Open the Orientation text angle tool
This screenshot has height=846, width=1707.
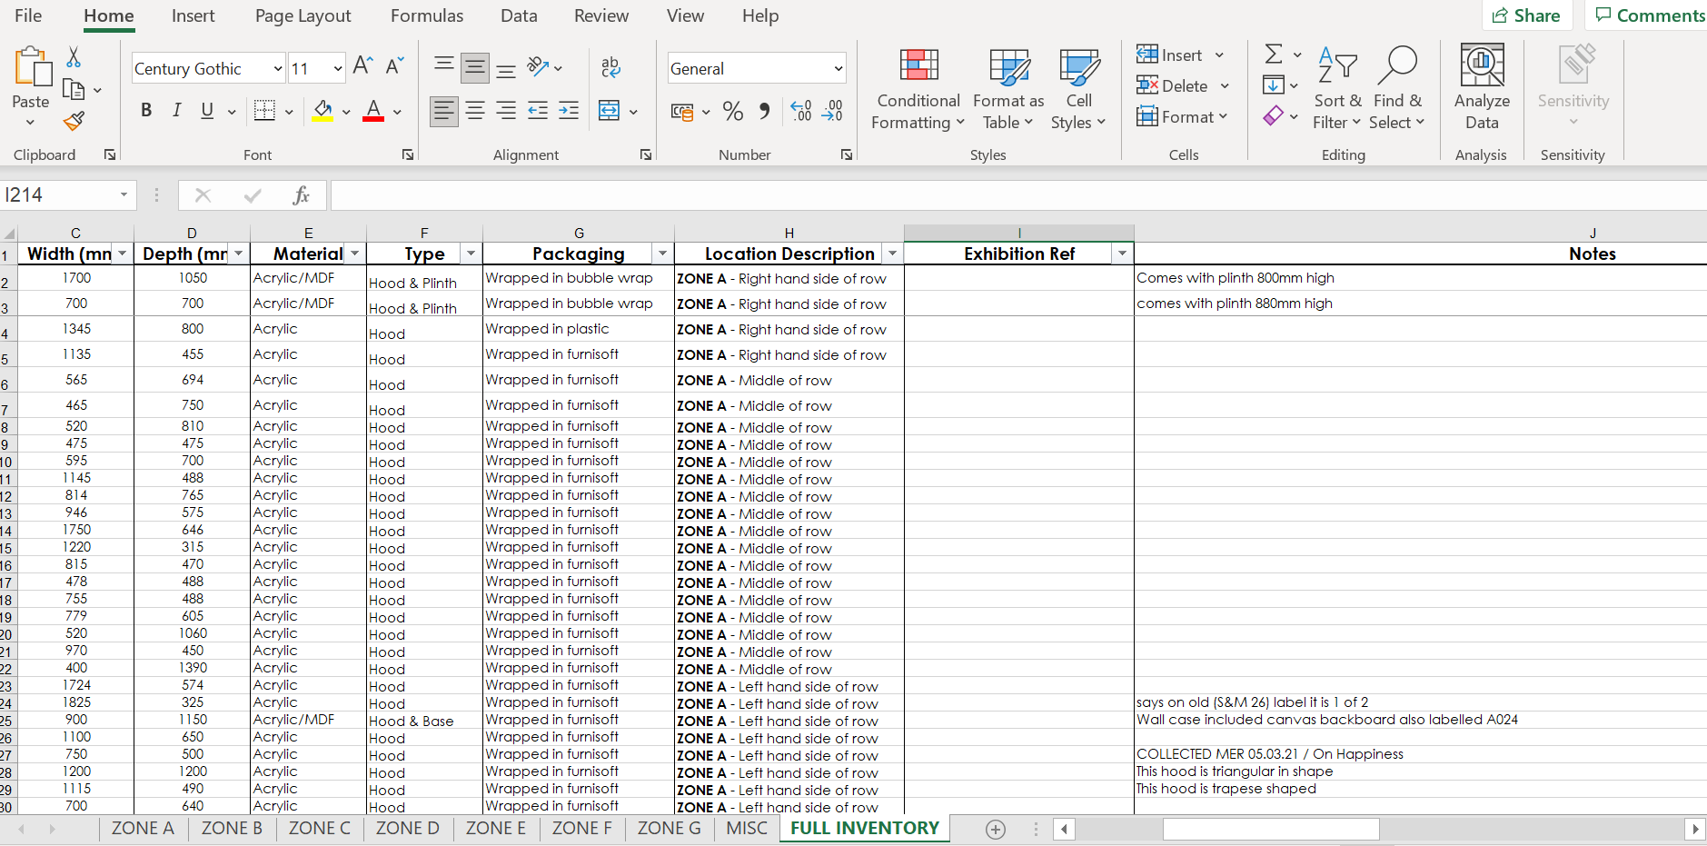[x=538, y=67]
